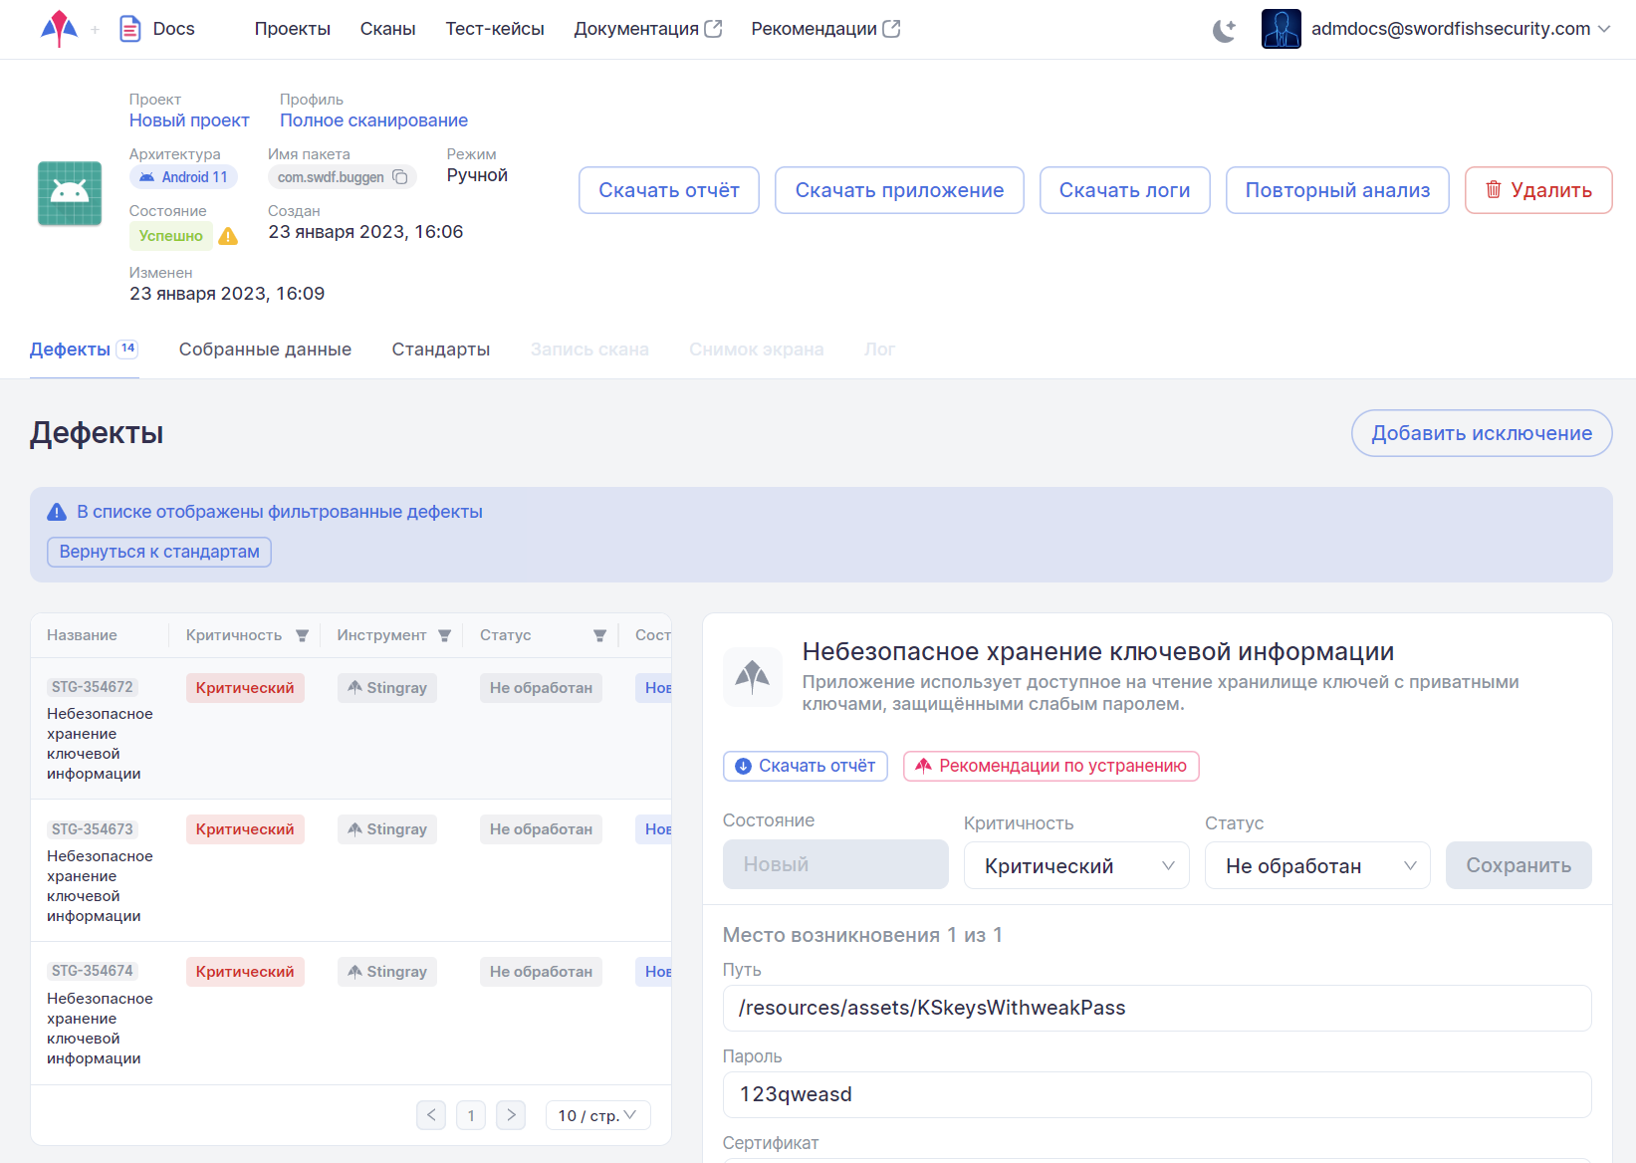Viewport: 1636px width, 1163px height.
Task: Open Рекомендации link
Action: point(815,29)
